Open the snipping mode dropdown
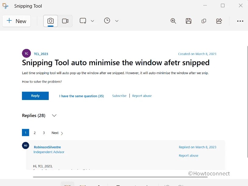 pos(92,21)
